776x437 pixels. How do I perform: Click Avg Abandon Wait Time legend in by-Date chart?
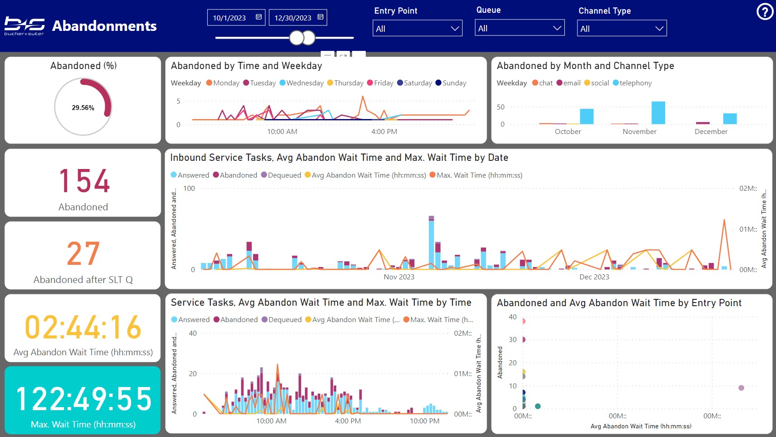pyautogui.click(x=365, y=175)
